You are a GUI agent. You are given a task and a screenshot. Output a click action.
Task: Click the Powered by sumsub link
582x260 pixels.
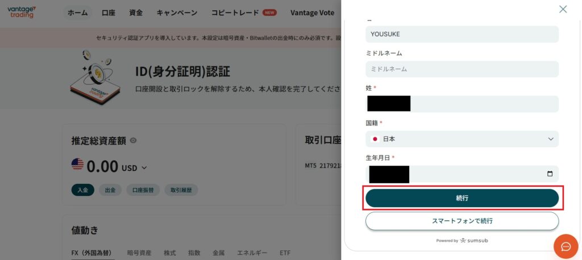[x=462, y=240]
